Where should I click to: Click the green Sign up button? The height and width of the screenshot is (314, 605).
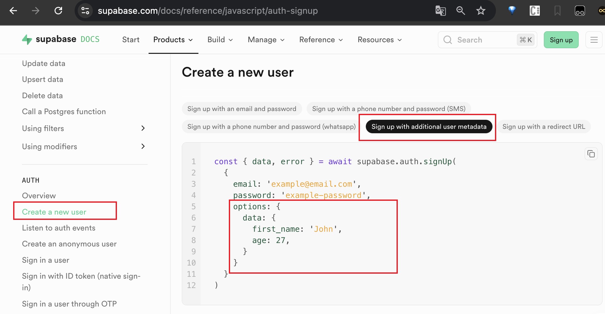tap(561, 40)
